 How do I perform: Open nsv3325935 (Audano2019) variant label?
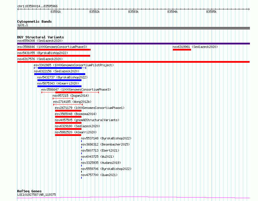[x=101, y=163]
